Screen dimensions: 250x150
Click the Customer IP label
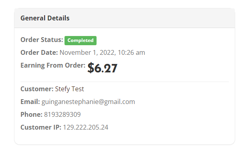pos(41,127)
